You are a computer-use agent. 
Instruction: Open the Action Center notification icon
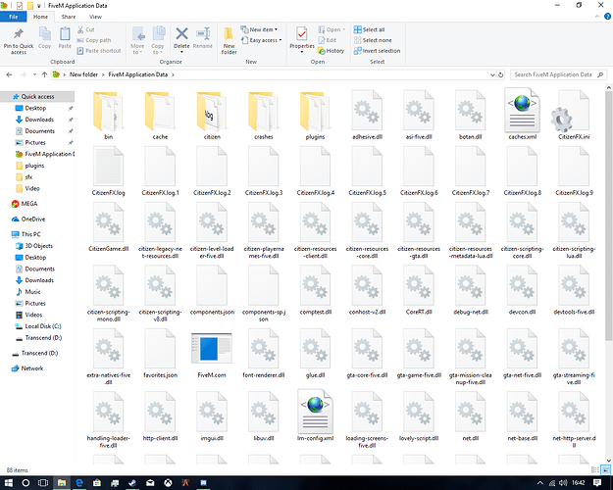(597, 483)
